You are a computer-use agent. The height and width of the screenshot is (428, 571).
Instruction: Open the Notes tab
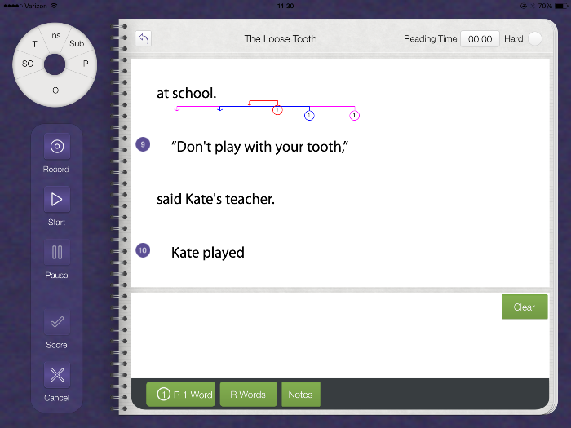pyautogui.click(x=300, y=395)
